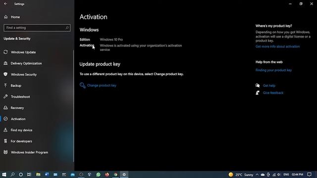The image size is (317, 178).
Task: Click the Update product key heading
Action: tap(100, 64)
